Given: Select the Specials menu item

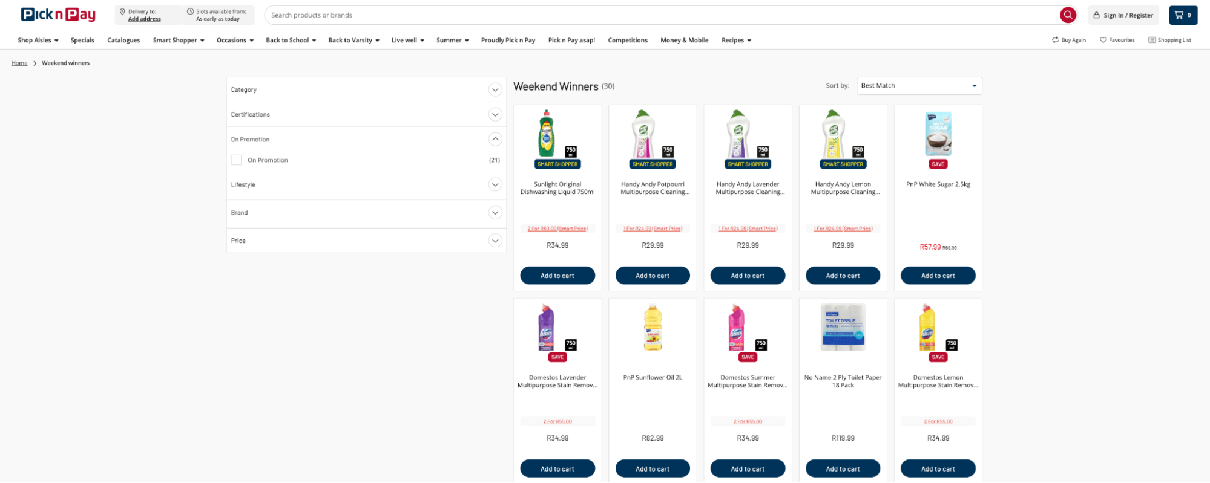Looking at the screenshot, I should pos(82,41).
